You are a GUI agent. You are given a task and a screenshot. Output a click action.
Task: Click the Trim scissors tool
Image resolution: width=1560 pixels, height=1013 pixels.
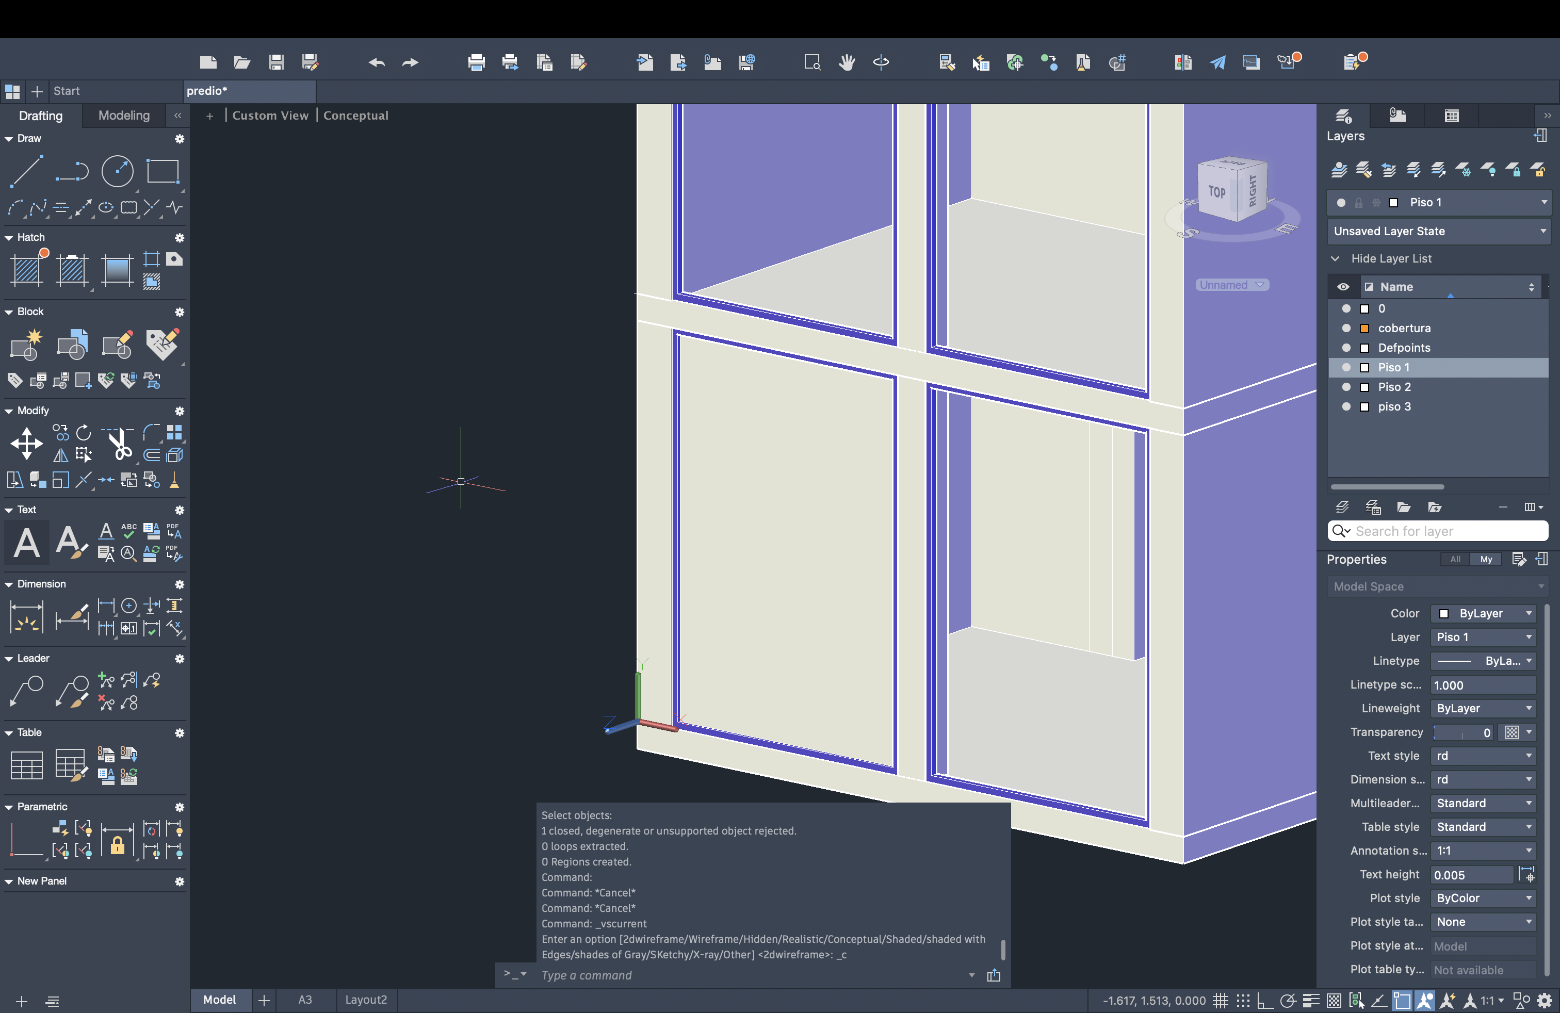click(x=119, y=445)
